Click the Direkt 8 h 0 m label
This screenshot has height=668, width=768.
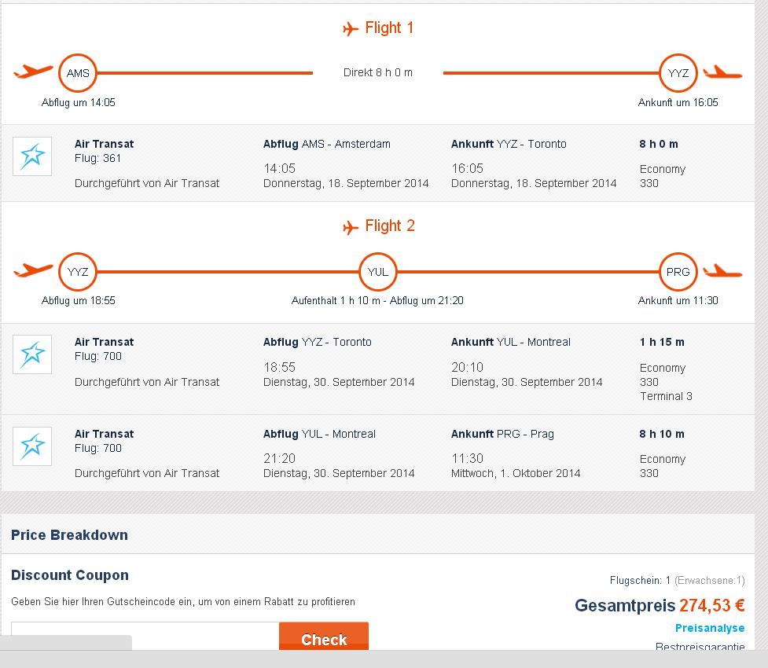(377, 72)
